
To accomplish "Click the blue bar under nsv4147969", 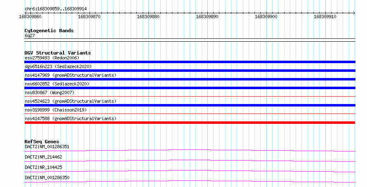I will tap(190, 79).
